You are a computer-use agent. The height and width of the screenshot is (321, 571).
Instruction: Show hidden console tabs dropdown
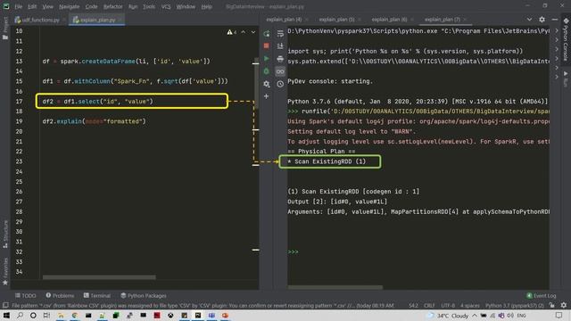tap(529, 20)
